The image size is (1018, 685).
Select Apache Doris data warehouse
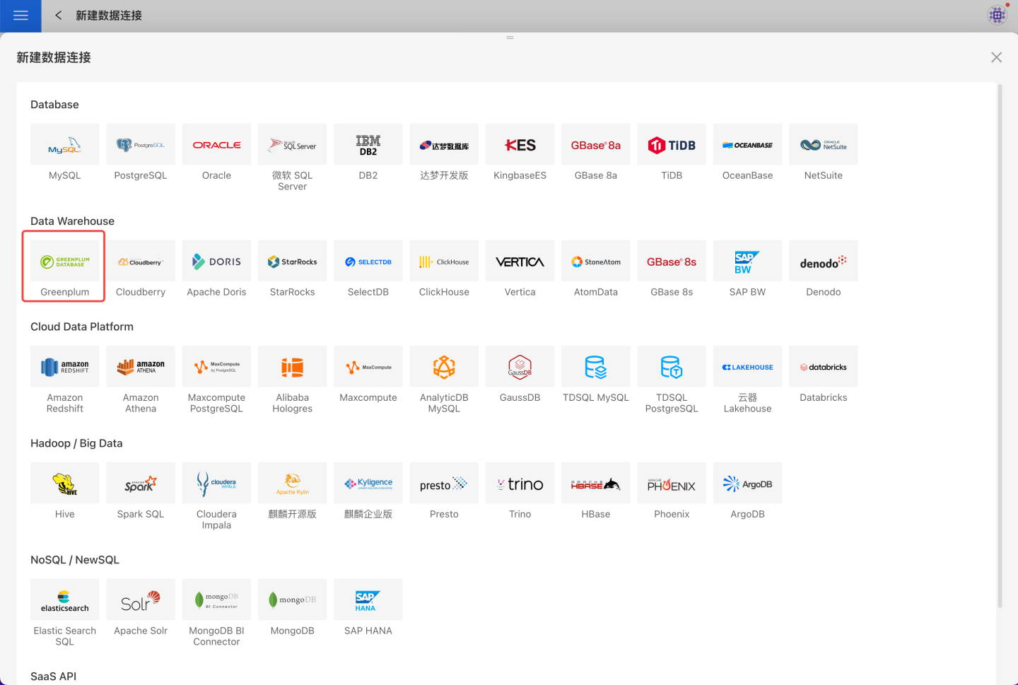pyautogui.click(x=216, y=262)
